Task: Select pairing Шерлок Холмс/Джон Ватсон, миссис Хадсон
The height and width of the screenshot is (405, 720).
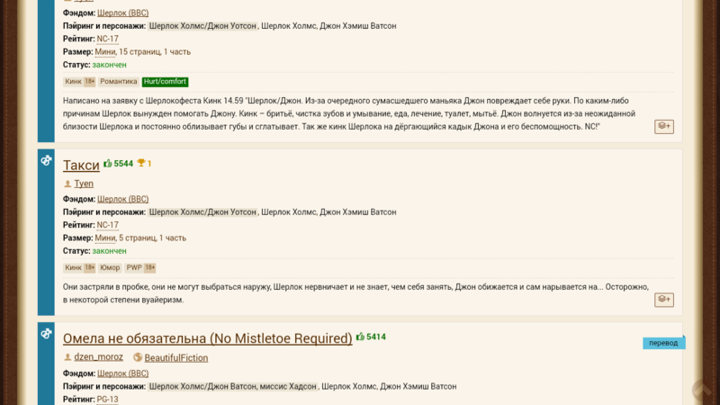Action: pyautogui.click(x=233, y=387)
